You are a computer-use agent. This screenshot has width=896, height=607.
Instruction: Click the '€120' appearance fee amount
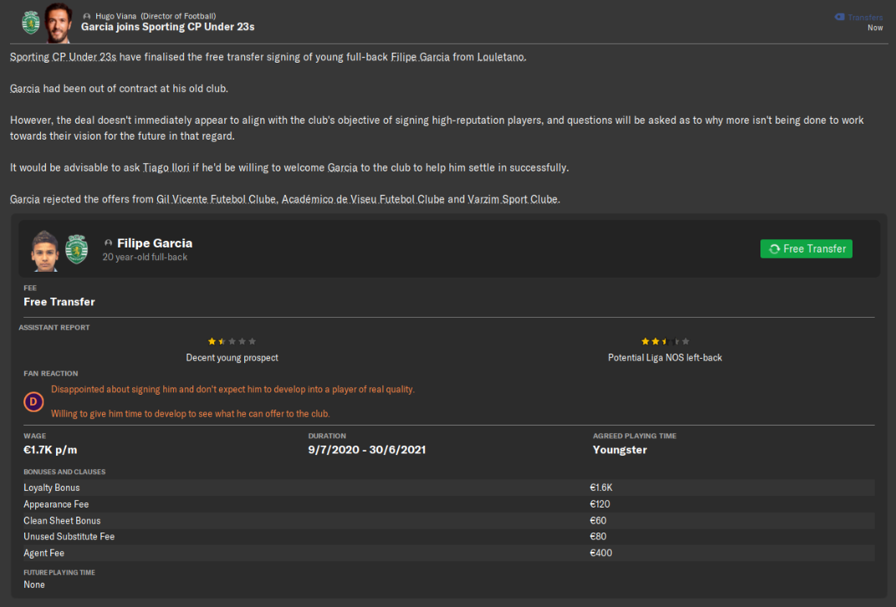click(x=600, y=504)
